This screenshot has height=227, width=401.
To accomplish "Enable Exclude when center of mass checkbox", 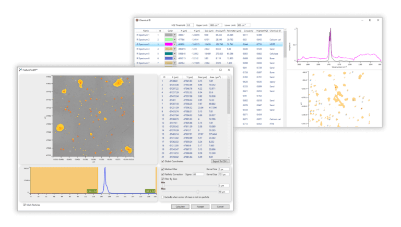I will click(x=162, y=197).
